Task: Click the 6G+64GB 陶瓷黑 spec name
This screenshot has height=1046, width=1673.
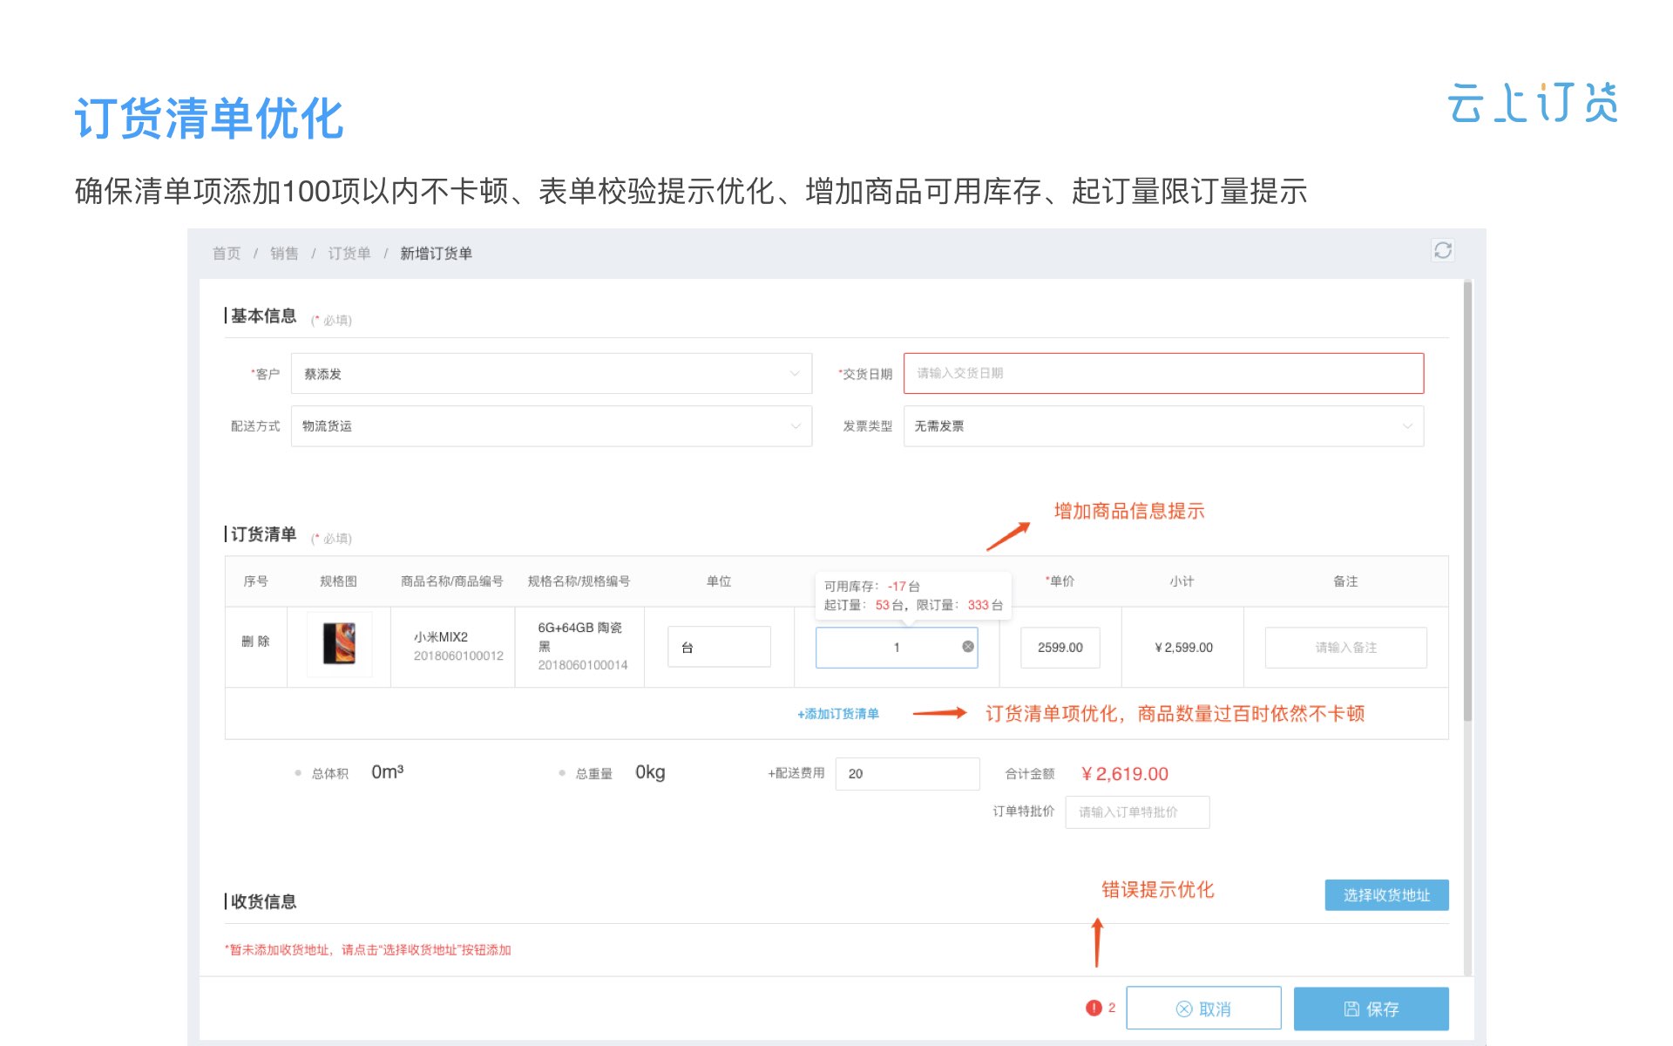Action: (x=580, y=636)
